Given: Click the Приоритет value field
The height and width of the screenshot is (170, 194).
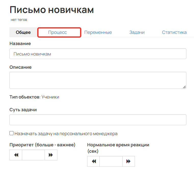Looking at the screenshot, I should coord(33,155).
